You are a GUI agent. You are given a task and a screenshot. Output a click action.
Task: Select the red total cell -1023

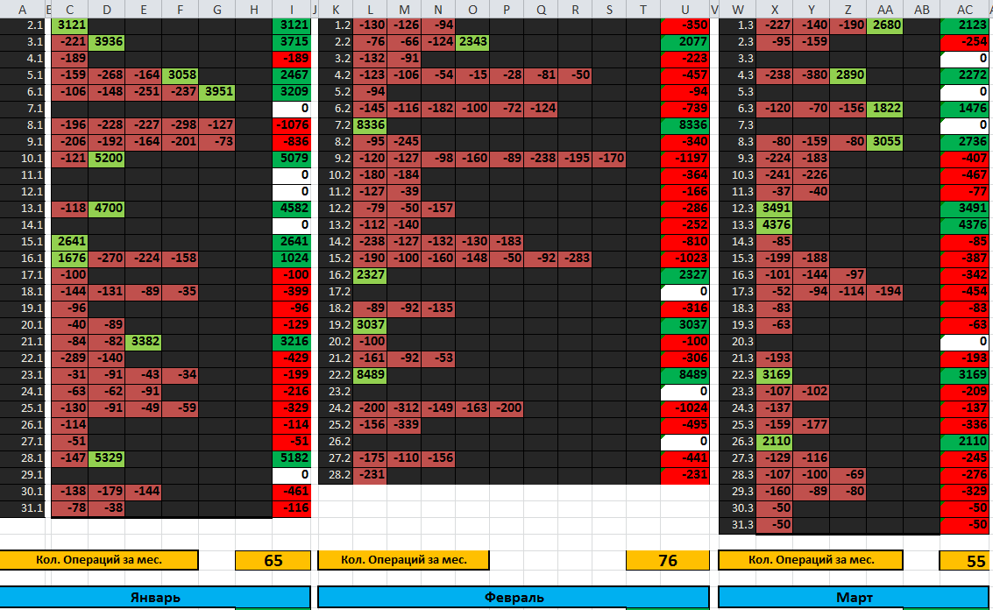pyautogui.click(x=684, y=258)
